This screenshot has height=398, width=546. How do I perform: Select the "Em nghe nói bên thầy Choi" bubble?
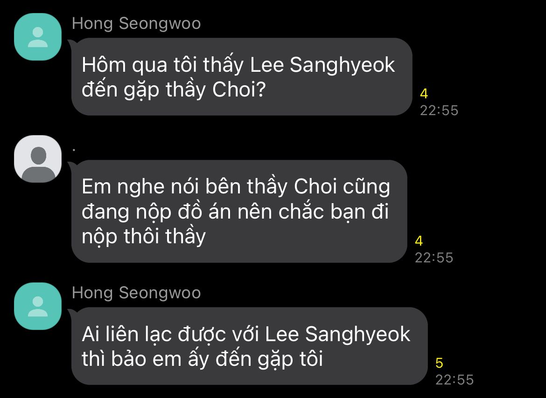tap(239, 211)
